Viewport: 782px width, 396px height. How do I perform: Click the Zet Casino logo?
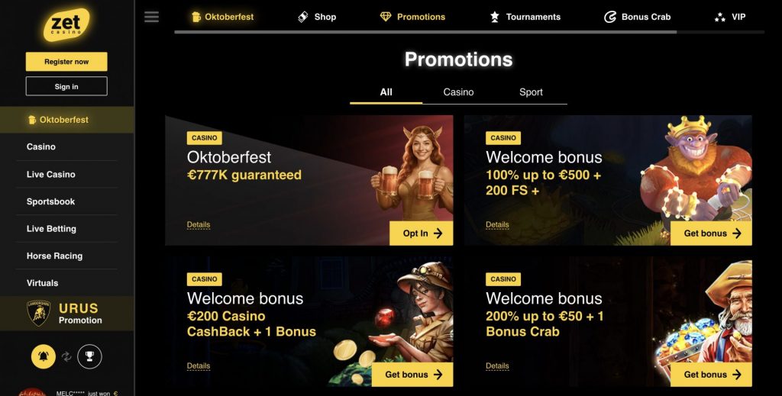(67, 24)
